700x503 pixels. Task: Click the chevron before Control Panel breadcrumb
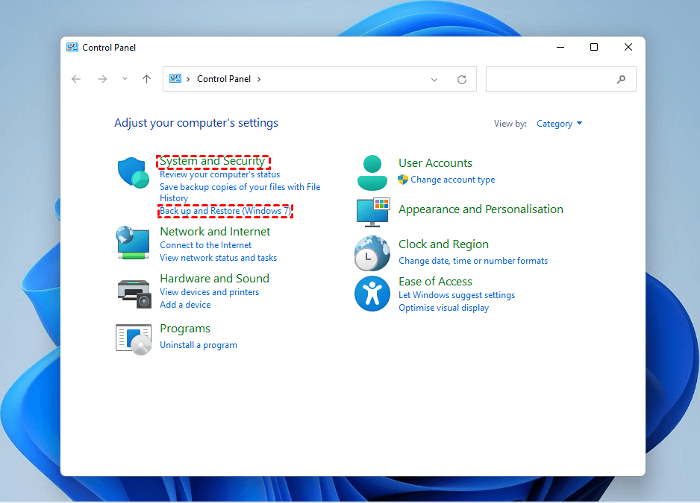[188, 79]
